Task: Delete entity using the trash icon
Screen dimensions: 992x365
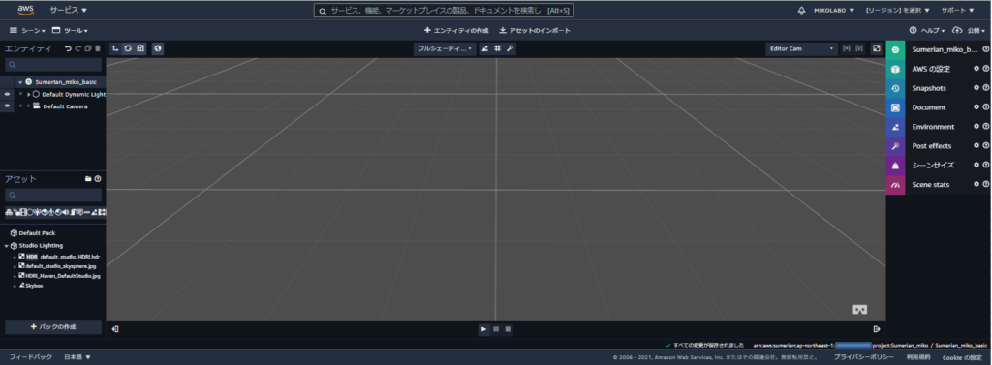Action: coord(98,48)
